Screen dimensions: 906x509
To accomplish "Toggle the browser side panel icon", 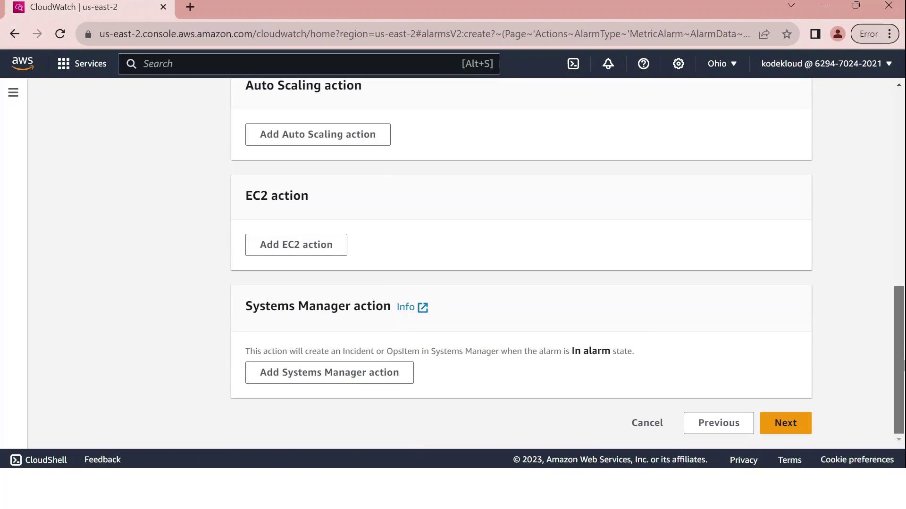I will (x=815, y=34).
